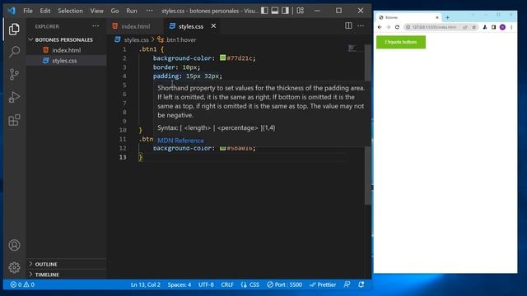Open the browser three-dot menu
The height and width of the screenshot is (296, 527).
pyautogui.click(x=511, y=27)
